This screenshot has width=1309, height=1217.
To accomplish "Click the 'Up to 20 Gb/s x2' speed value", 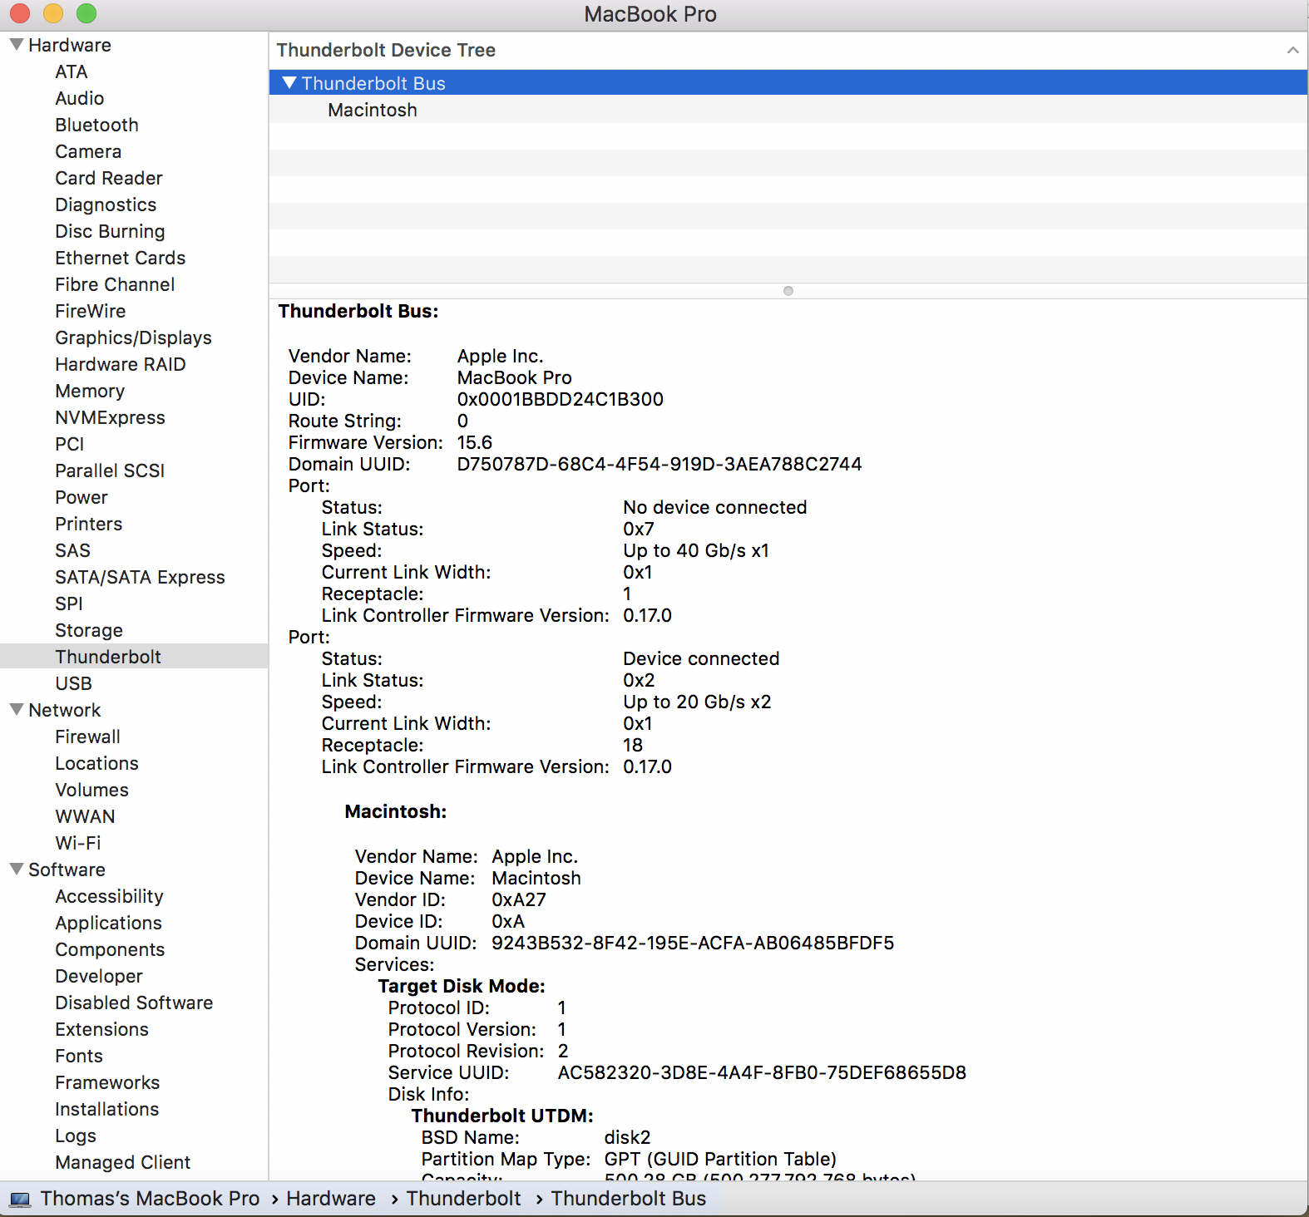I will [697, 702].
